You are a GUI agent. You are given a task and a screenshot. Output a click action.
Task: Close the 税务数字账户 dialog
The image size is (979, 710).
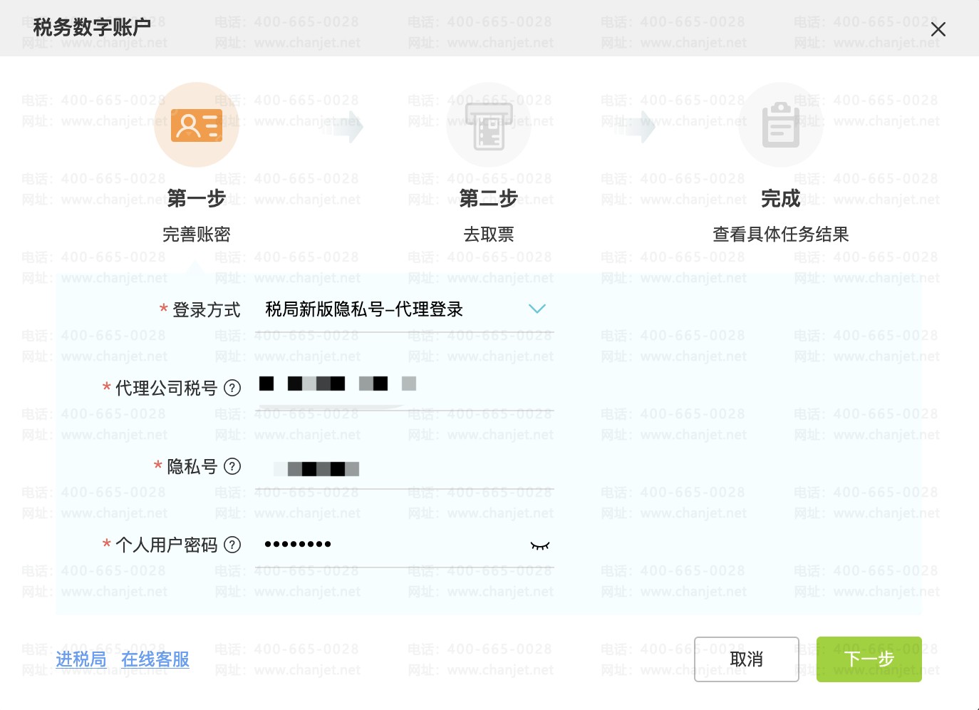pyautogui.click(x=938, y=29)
